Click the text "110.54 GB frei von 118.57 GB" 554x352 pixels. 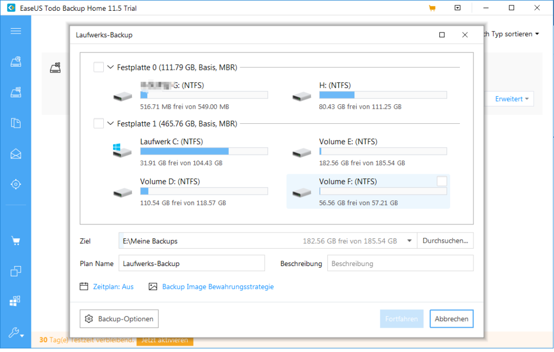(183, 203)
